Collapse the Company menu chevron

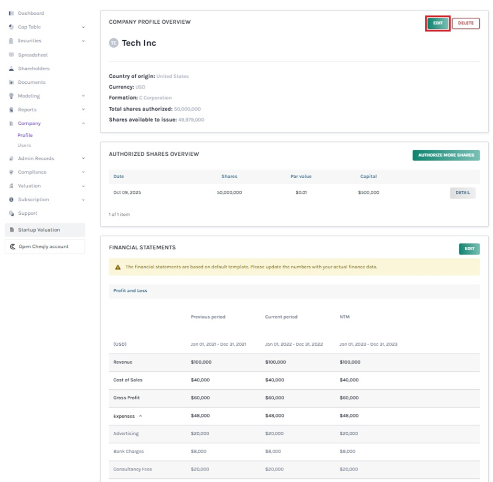[x=83, y=124]
